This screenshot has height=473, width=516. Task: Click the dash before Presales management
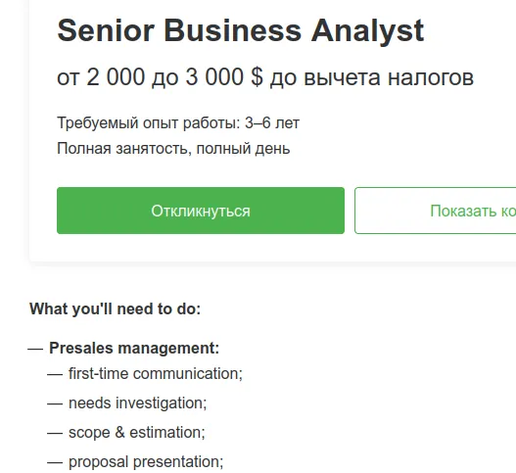pyautogui.click(x=35, y=349)
